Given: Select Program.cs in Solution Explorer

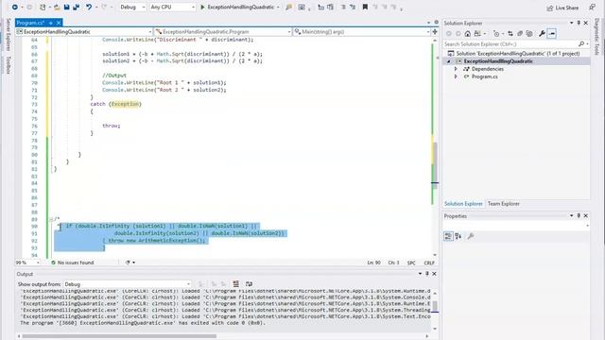Looking at the screenshot, I should click(x=484, y=76).
